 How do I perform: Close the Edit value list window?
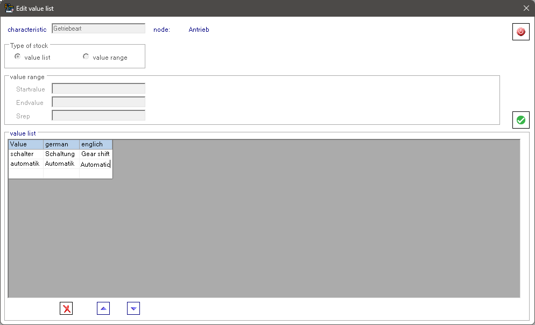(x=526, y=8)
